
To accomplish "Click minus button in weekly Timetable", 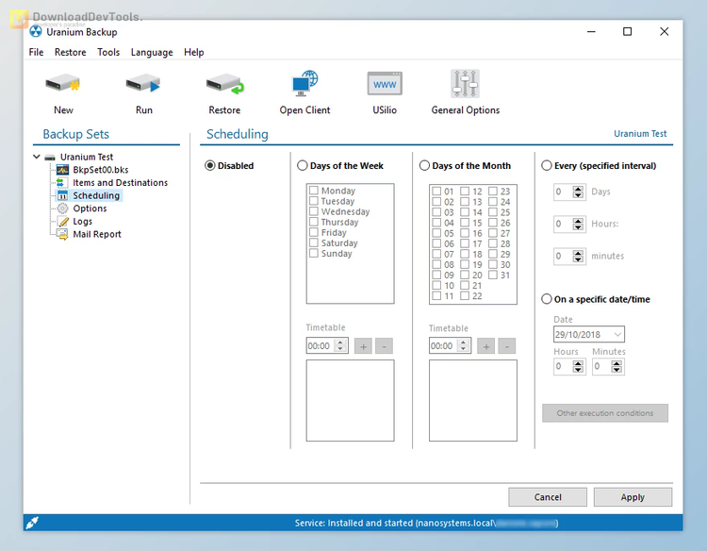I will click(385, 346).
